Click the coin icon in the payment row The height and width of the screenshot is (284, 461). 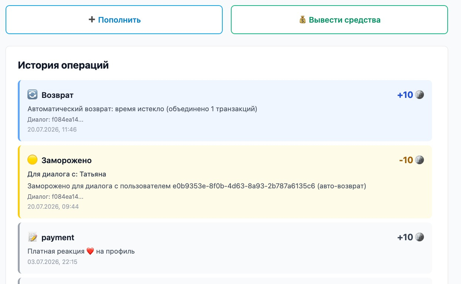(419, 237)
